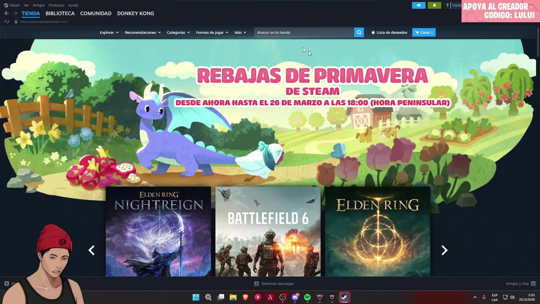Viewport: 540px width, 304px height.
Task: Open the Elden Ring Nightreign card
Action: (x=158, y=231)
